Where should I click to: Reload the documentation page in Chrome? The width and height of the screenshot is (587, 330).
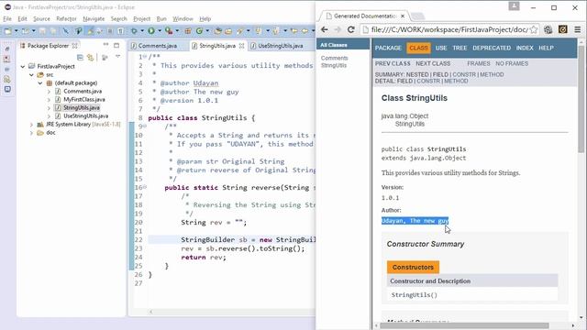350,29
